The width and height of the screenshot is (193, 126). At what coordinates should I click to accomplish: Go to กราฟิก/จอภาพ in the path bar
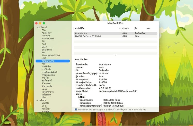[x=124, y=110]
